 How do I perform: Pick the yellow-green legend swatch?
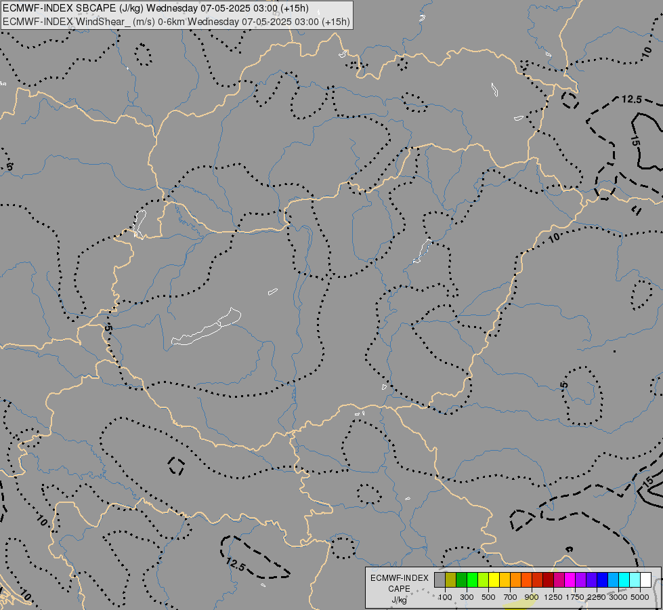(x=484, y=580)
